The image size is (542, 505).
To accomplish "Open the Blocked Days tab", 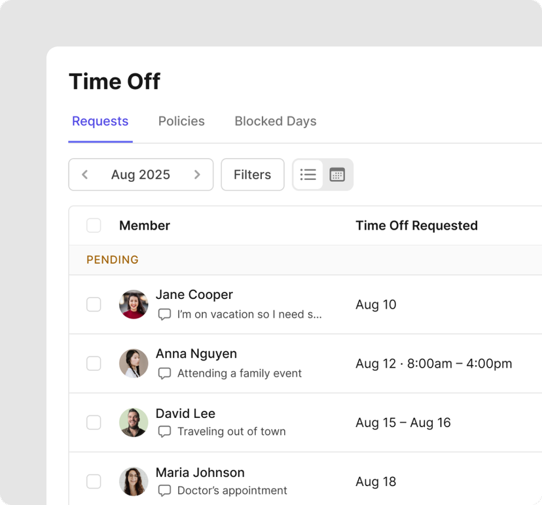I will [x=275, y=121].
